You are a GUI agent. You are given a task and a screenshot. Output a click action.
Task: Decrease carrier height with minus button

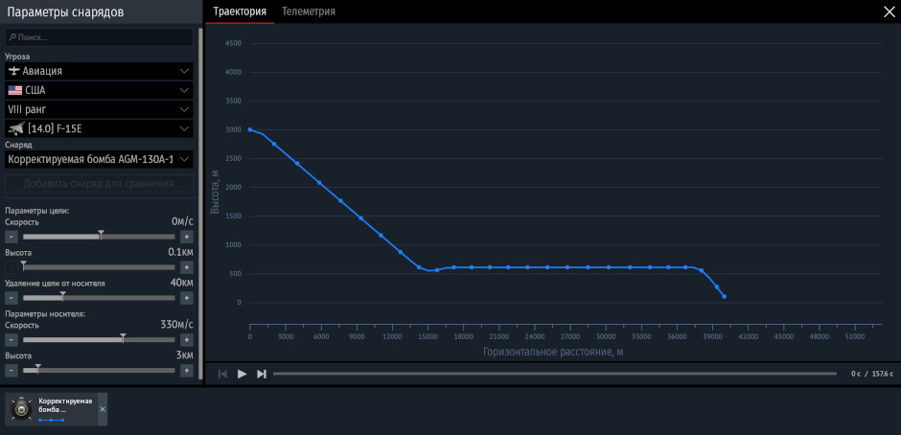pyautogui.click(x=11, y=371)
